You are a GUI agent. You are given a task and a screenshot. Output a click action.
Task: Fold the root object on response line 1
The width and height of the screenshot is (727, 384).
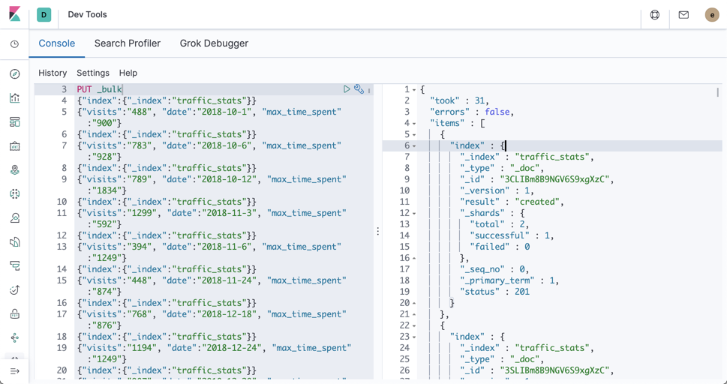(x=414, y=90)
